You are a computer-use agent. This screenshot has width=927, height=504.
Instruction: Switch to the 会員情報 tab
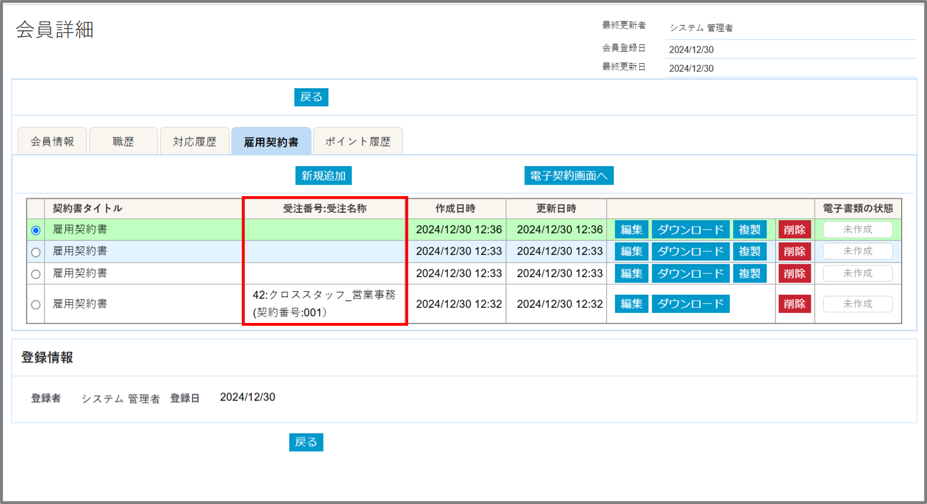(52, 141)
